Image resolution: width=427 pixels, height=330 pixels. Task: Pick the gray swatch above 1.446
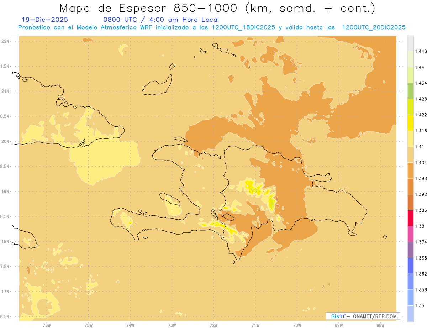tap(410, 43)
